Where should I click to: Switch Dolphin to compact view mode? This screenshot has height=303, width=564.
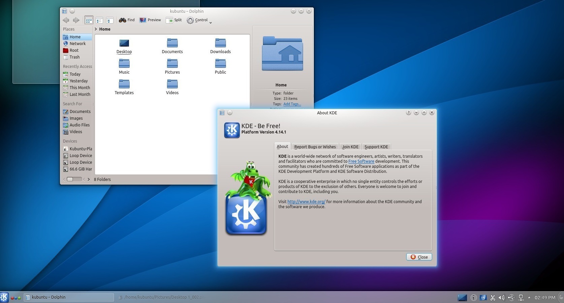tap(99, 20)
